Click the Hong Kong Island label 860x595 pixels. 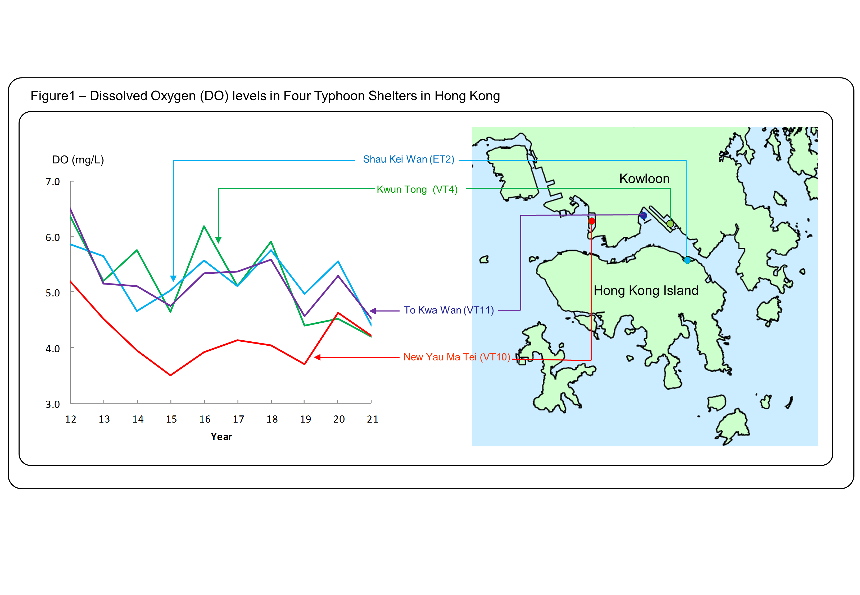(x=646, y=290)
